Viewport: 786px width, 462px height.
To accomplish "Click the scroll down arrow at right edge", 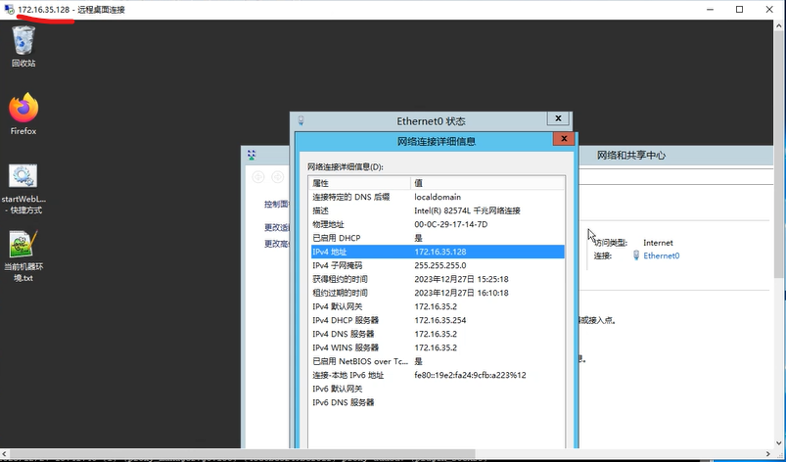I will point(780,443).
